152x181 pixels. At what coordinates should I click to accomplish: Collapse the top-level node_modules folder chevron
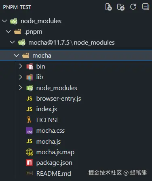click(4, 21)
